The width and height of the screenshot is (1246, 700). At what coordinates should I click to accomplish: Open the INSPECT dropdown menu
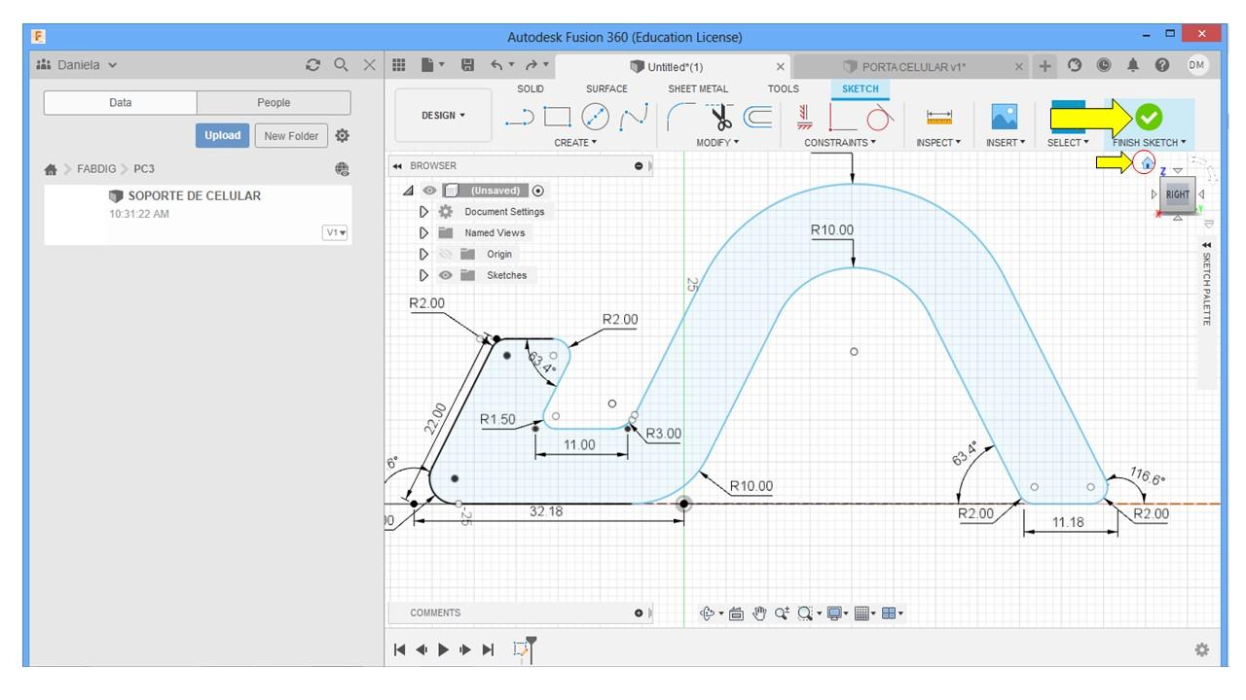pos(938,143)
